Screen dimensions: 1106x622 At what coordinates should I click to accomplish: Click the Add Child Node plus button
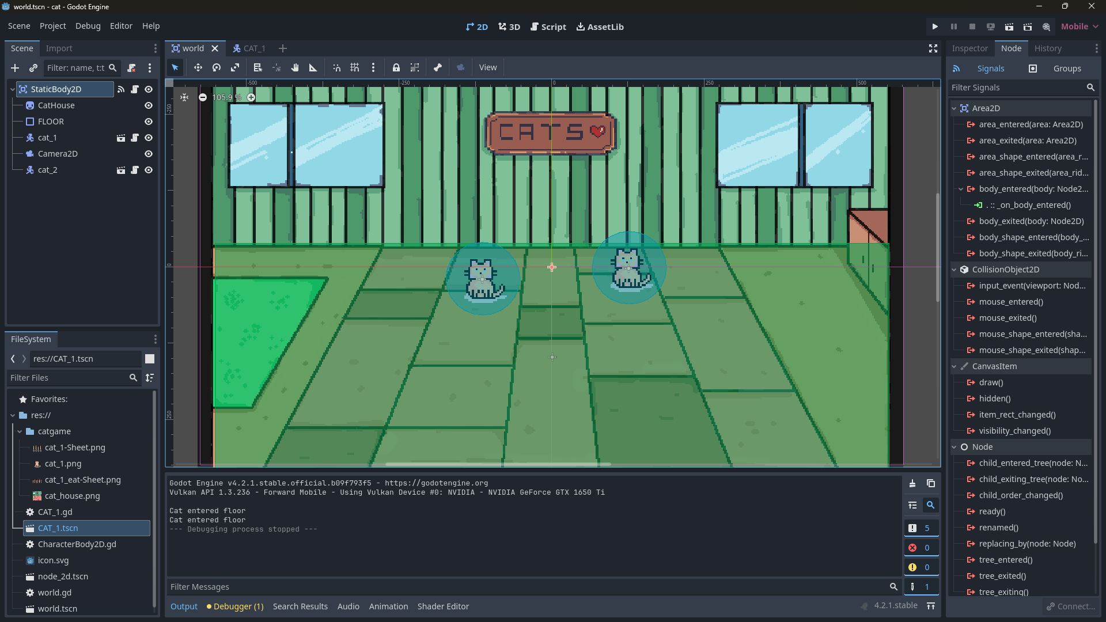tap(15, 68)
